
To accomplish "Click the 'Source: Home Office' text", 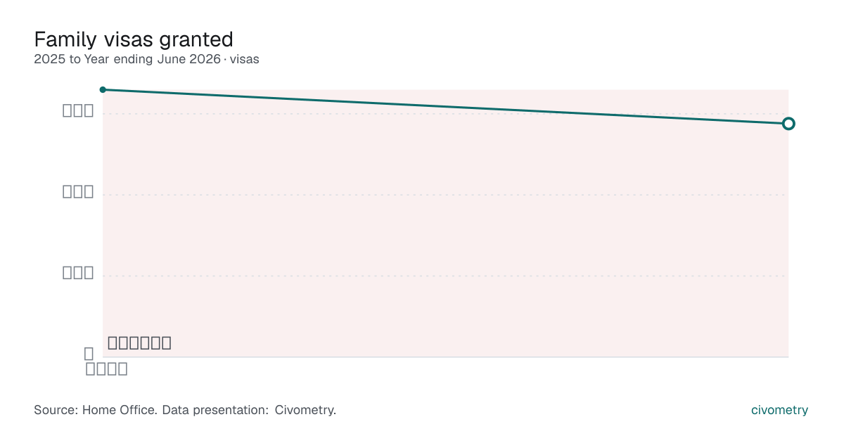I will point(95,409).
